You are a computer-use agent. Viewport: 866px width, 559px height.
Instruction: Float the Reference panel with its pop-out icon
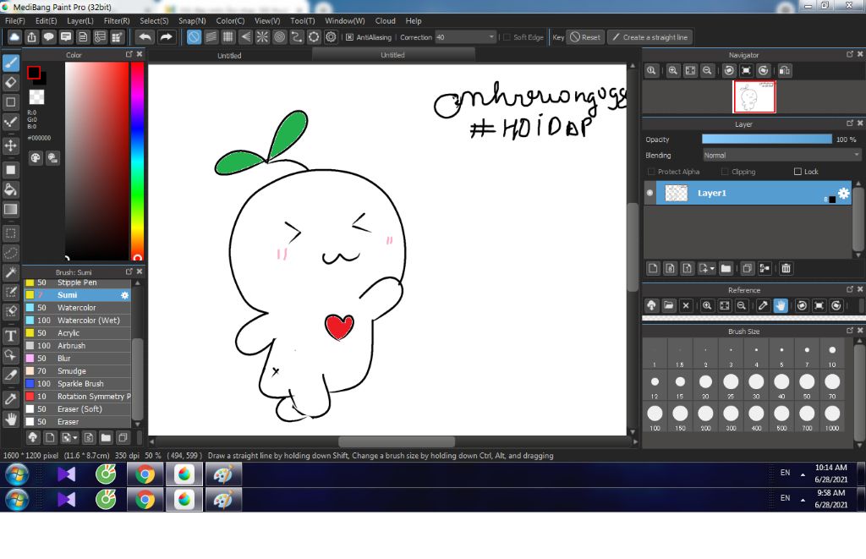click(850, 289)
